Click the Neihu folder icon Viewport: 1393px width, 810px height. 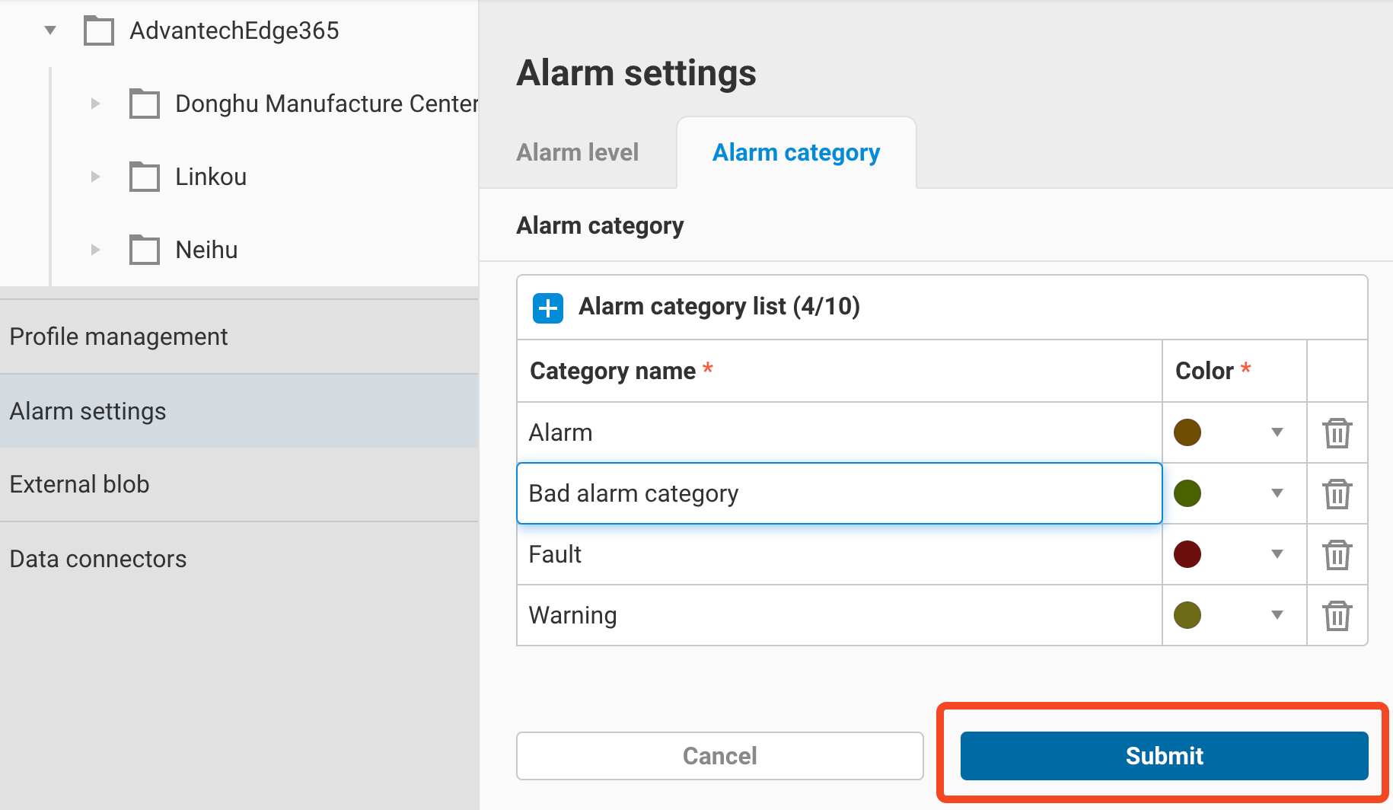pyautogui.click(x=144, y=250)
